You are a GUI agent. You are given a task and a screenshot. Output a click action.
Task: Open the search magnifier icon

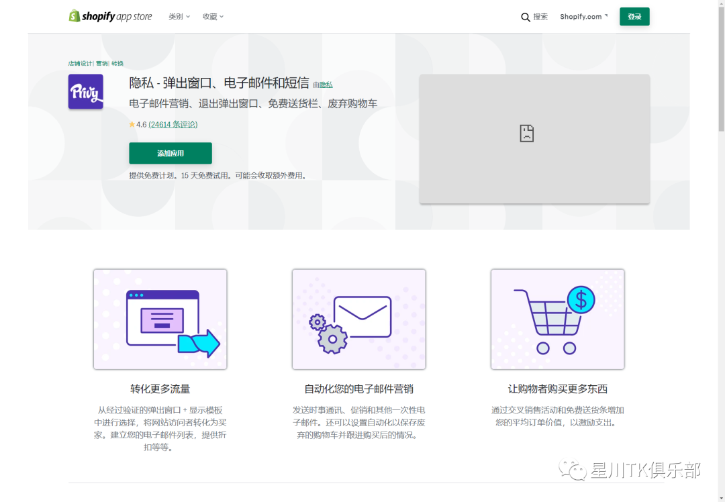click(x=527, y=16)
